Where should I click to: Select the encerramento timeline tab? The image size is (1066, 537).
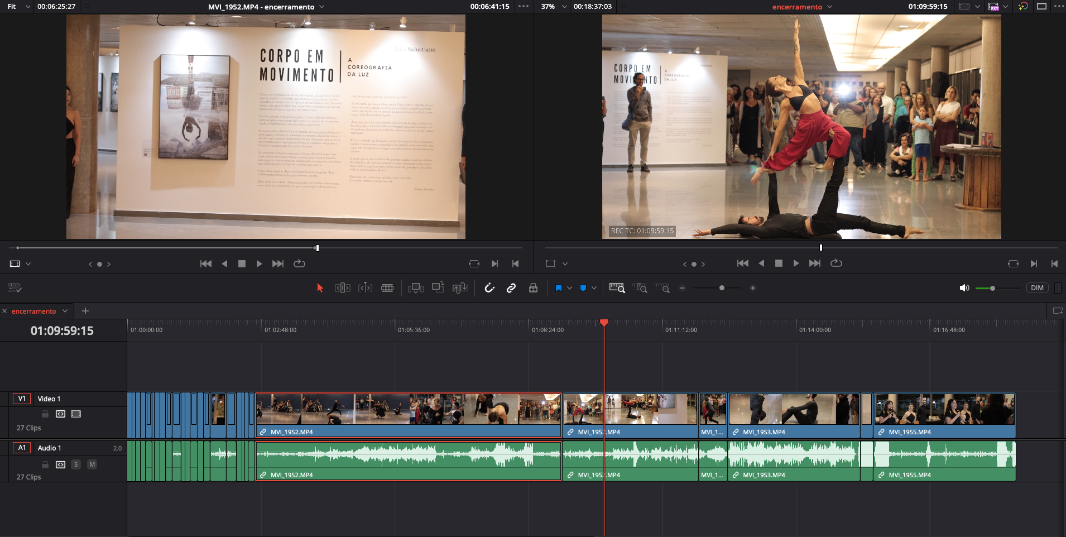[x=33, y=311]
